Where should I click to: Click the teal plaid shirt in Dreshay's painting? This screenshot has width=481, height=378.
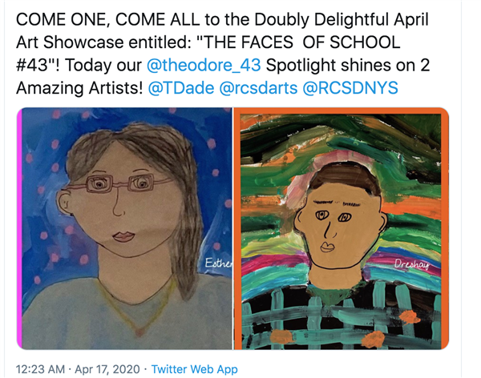tap(341, 319)
